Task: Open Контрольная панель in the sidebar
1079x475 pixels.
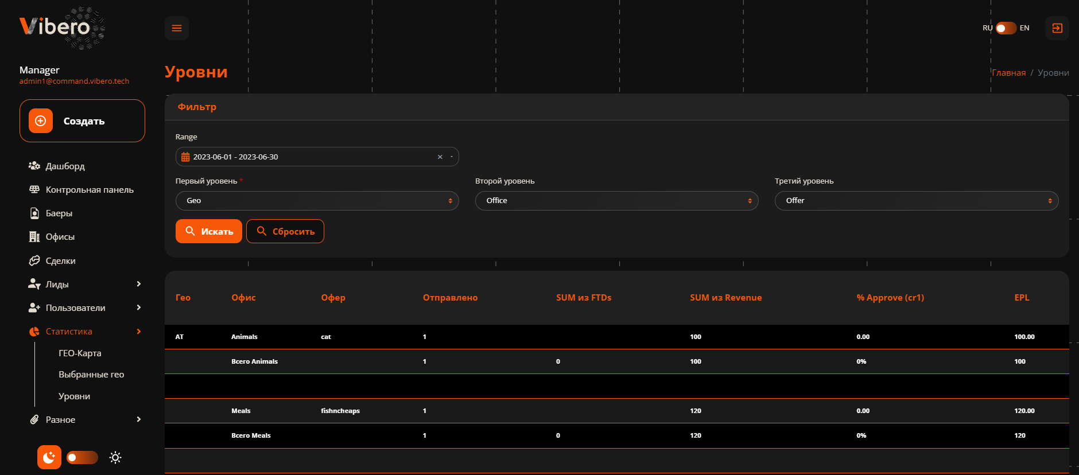Action: coord(90,189)
